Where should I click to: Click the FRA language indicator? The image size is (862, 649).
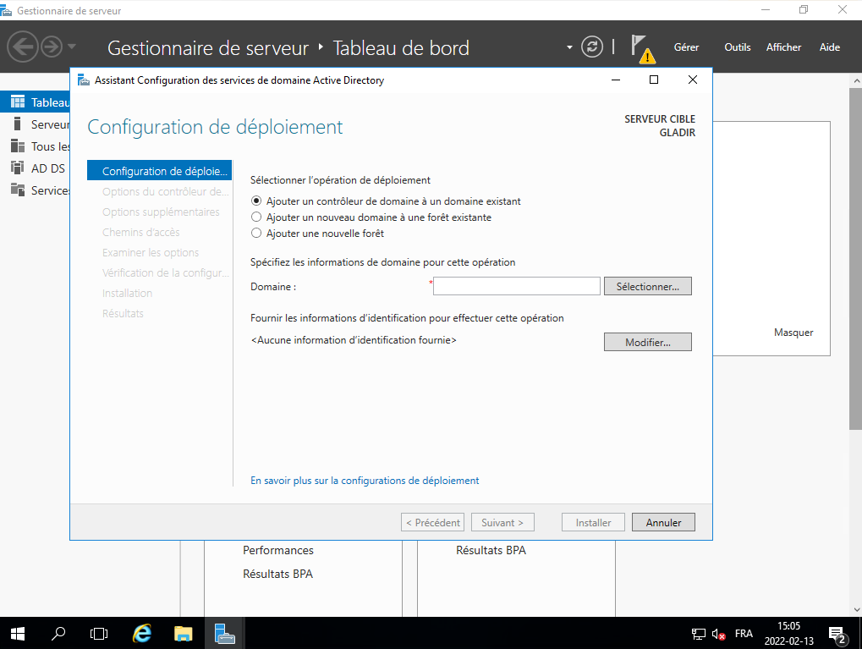pyautogui.click(x=744, y=634)
